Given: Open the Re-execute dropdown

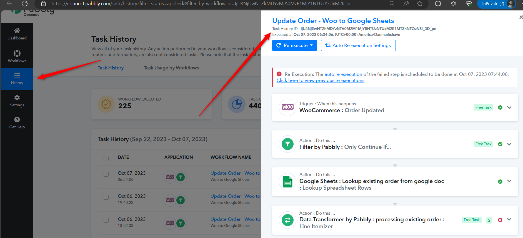Looking at the screenshot, I should (294, 45).
